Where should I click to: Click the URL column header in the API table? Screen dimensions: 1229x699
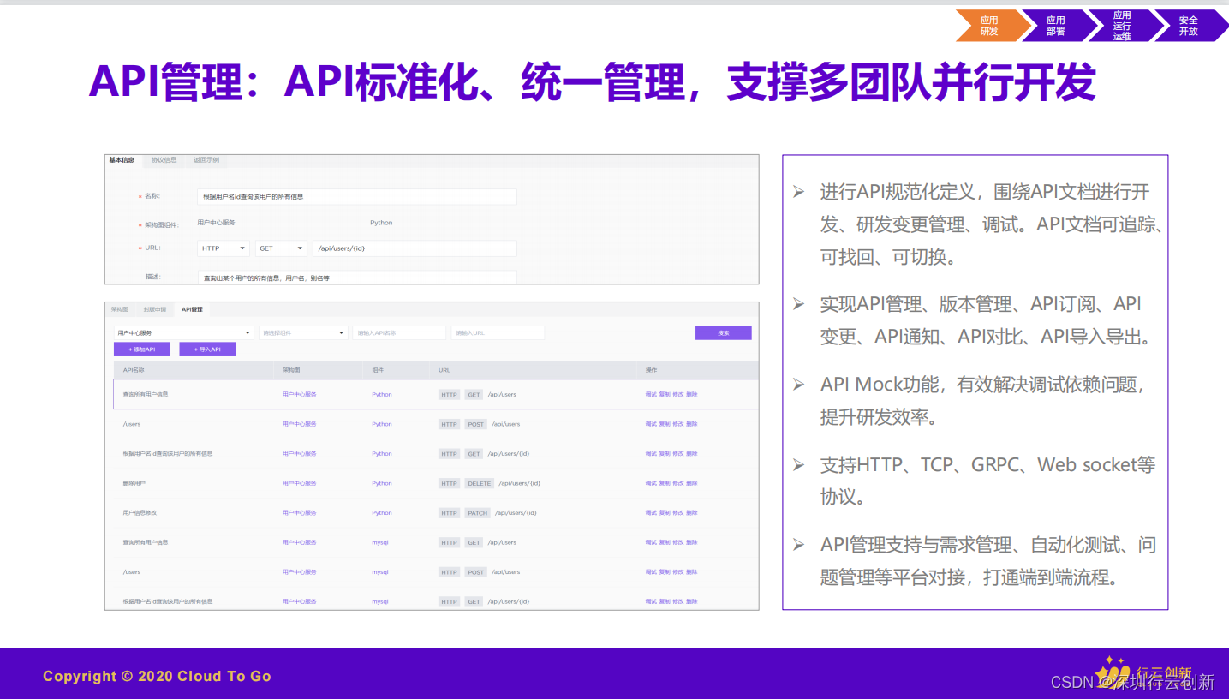[x=444, y=370]
